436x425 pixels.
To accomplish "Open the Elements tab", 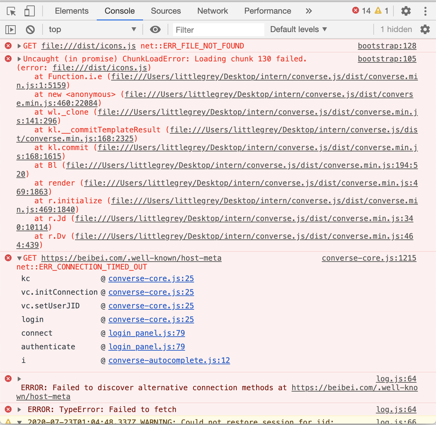I will pyautogui.click(x=72, y=11).
